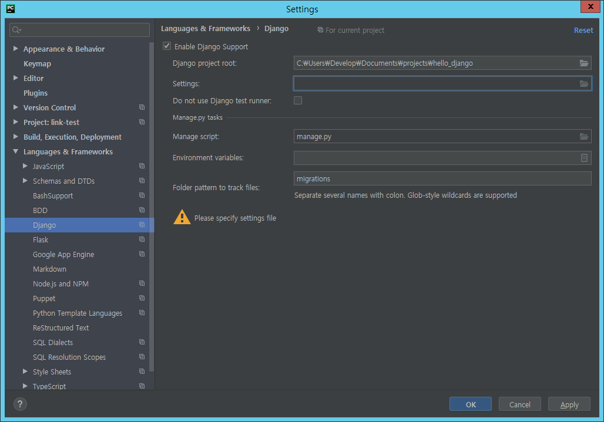This screenshot has height=422, width=604.
Task: Check Do not use Django test runner
Action: pos(298,100)
